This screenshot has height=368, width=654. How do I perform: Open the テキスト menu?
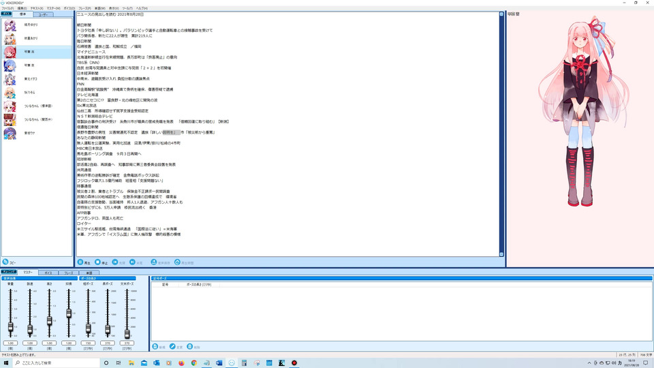pyautogui.click(x=37, y=8)
